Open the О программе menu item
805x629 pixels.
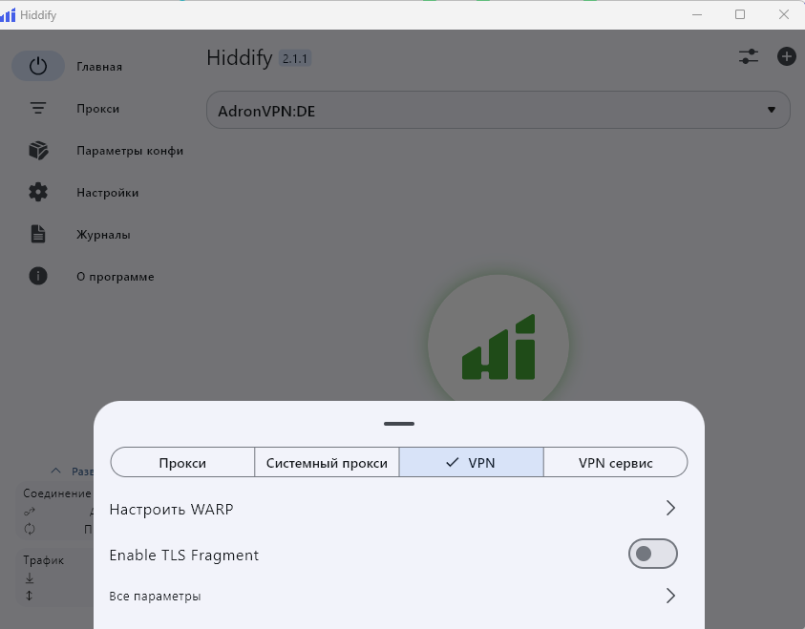[x=115, y=277]
